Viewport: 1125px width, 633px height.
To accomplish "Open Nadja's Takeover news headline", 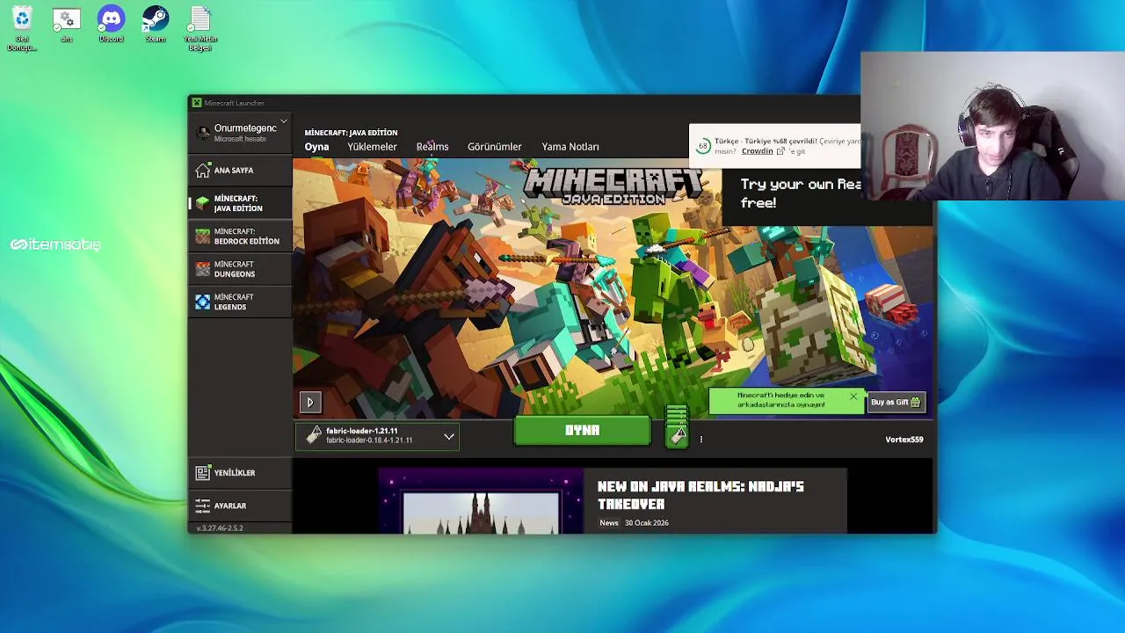I will coord(700,495).
